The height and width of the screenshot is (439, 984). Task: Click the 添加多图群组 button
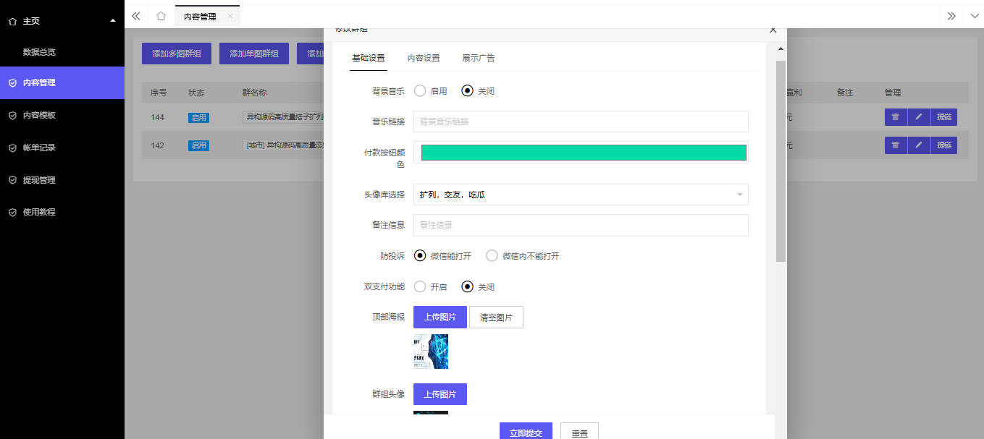point(176,53)
